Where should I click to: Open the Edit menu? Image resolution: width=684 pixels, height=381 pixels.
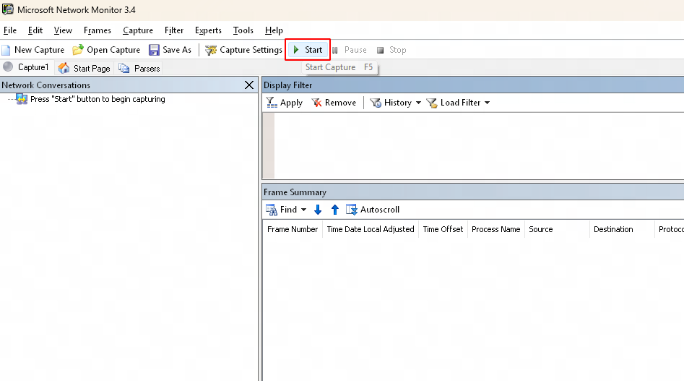35,30
